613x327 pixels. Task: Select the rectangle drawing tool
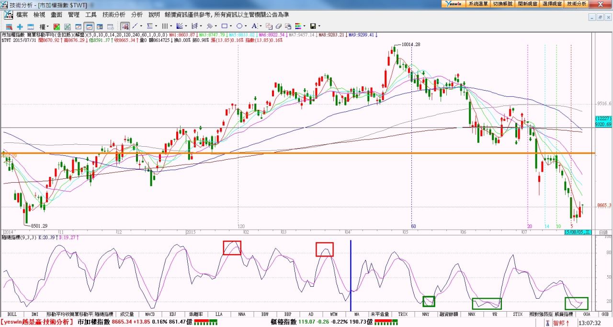[224, 26]
